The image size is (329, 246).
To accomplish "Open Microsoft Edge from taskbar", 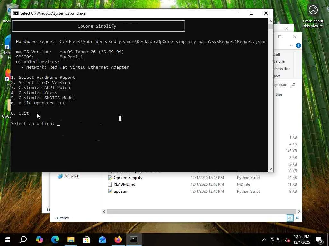I will click(x=55, y=240).
